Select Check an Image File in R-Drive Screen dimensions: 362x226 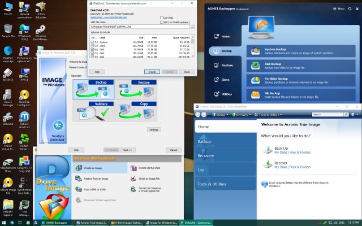click(x=145, y=179)
